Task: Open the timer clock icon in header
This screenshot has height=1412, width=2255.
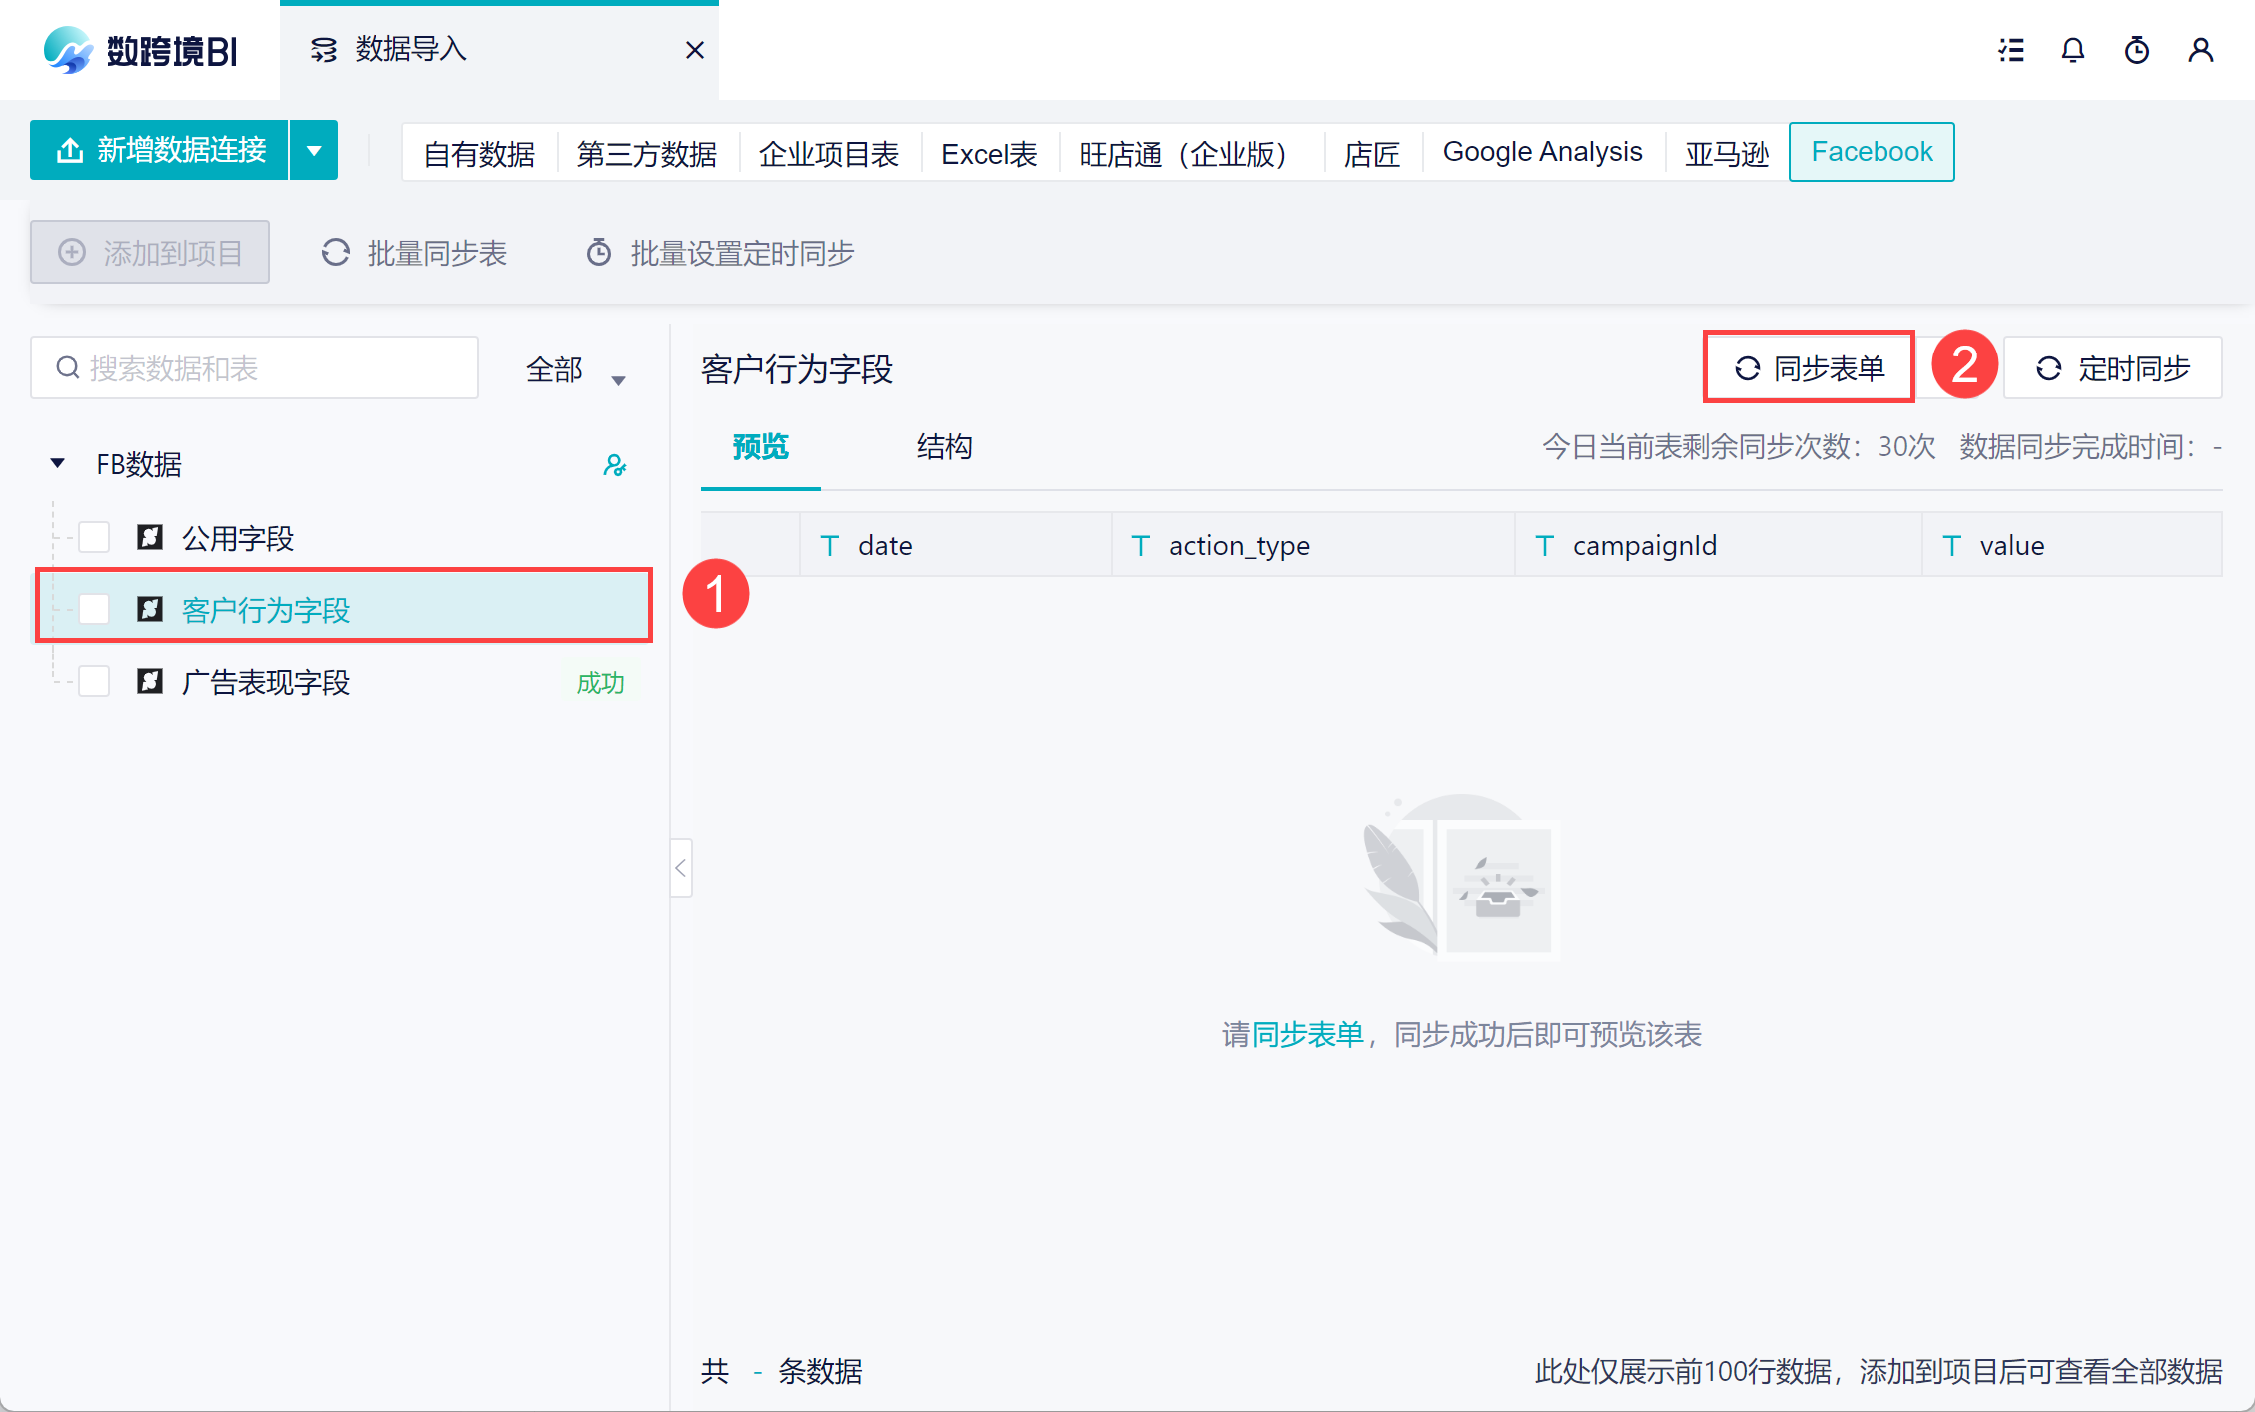Action: click(x=2136, y=50)
